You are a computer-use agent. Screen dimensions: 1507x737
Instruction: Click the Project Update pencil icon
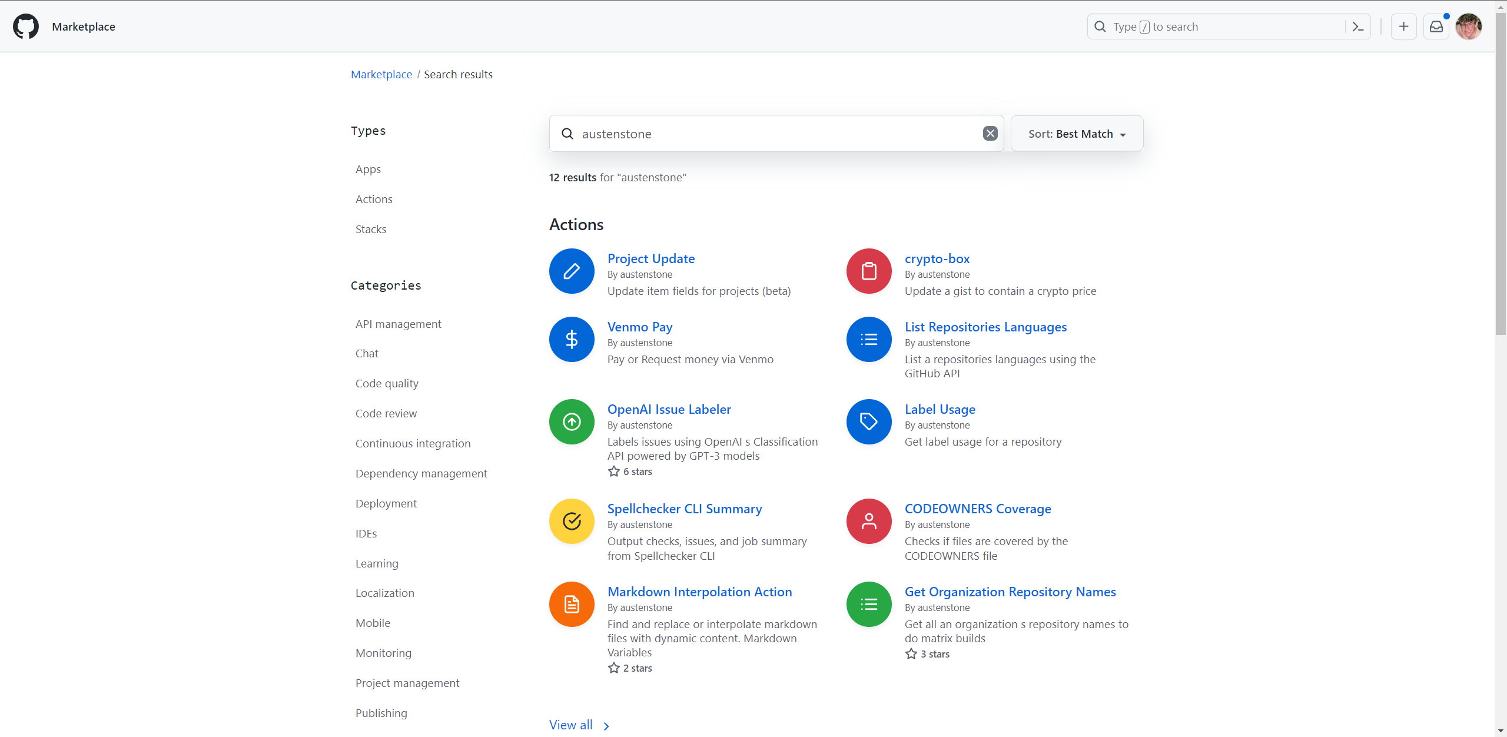(572, 271)
